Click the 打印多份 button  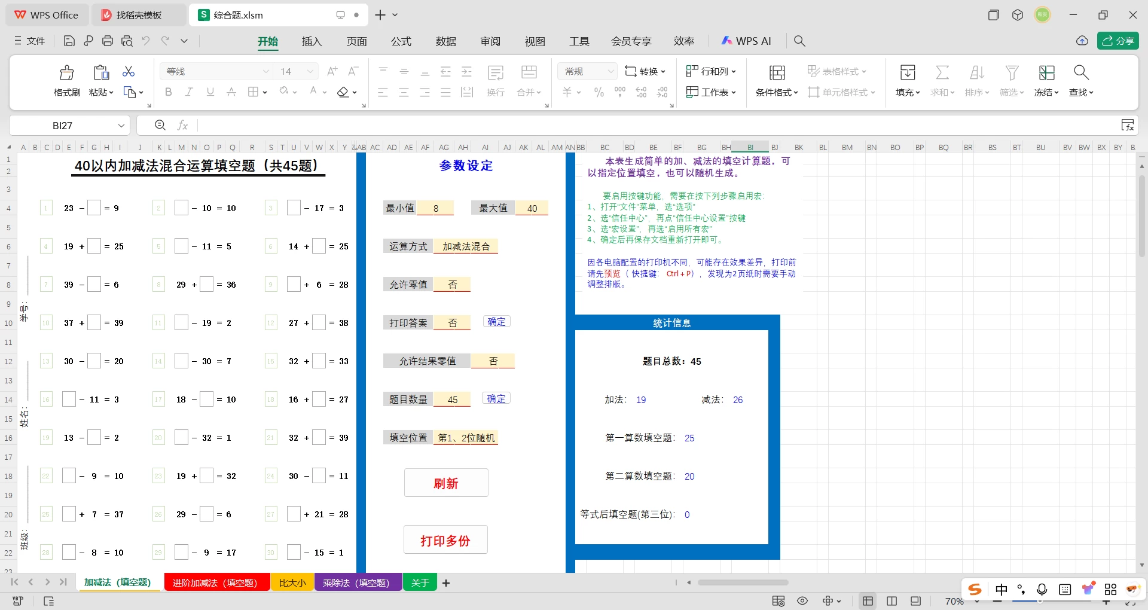[x=445, y=540]
